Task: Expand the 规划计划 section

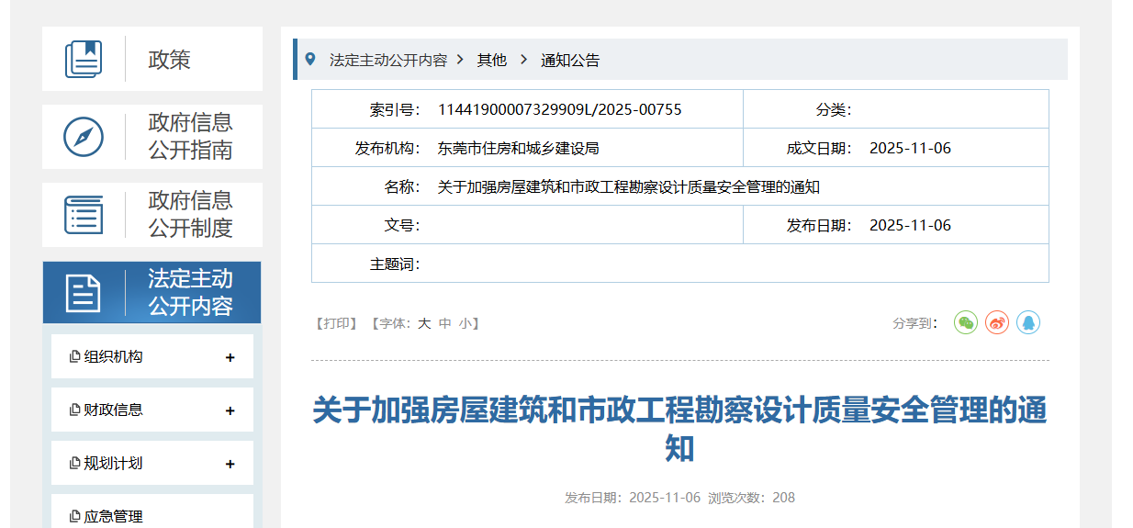Action: click(230, 464)
